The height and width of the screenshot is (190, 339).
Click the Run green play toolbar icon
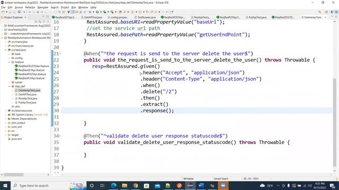point(97,12)
